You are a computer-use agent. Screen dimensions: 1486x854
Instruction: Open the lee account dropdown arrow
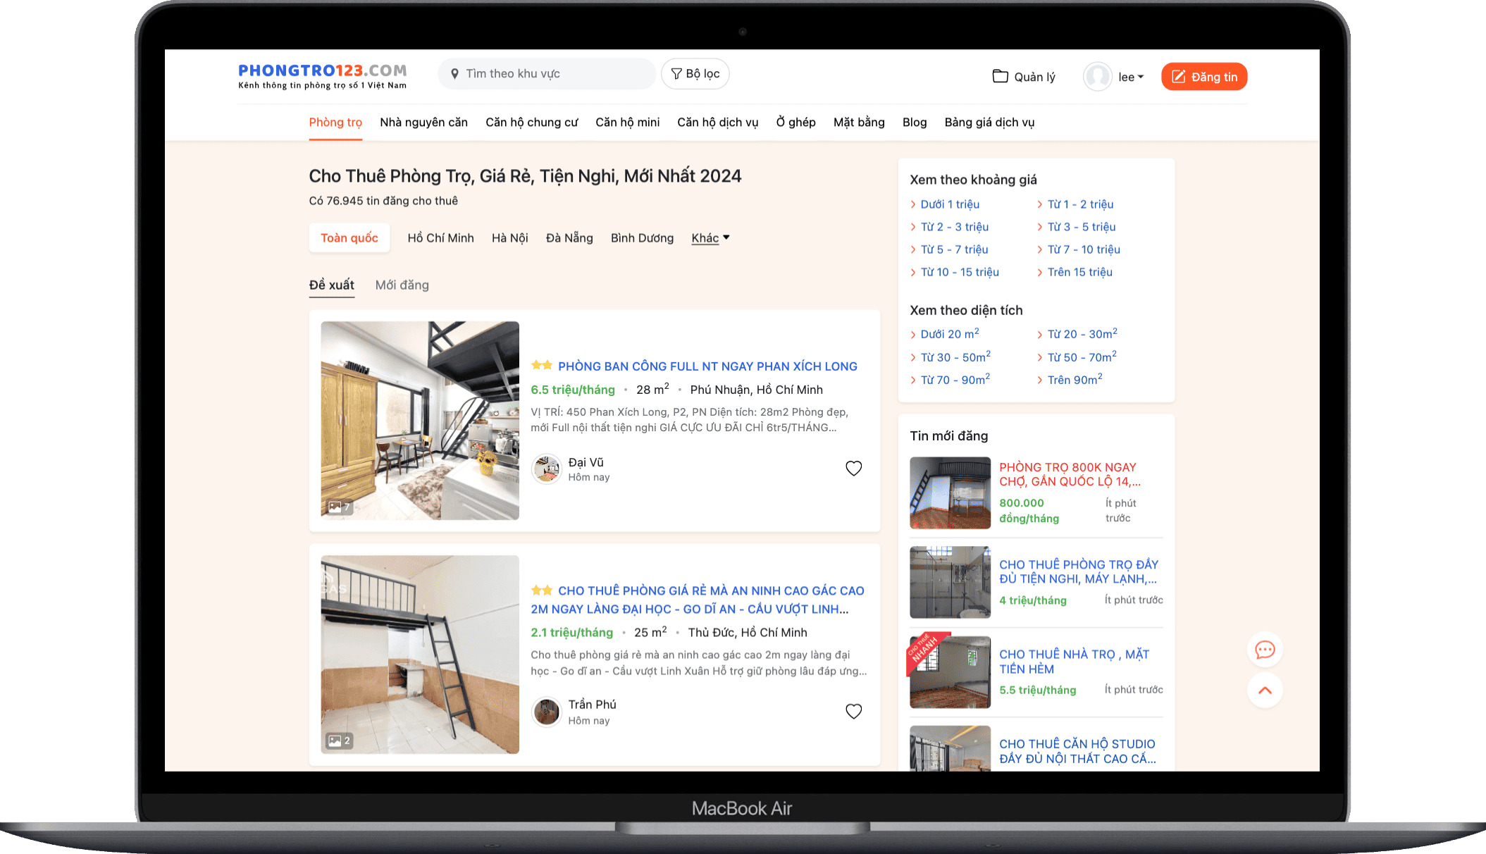pyautogui.click(x=1141, y=77)
